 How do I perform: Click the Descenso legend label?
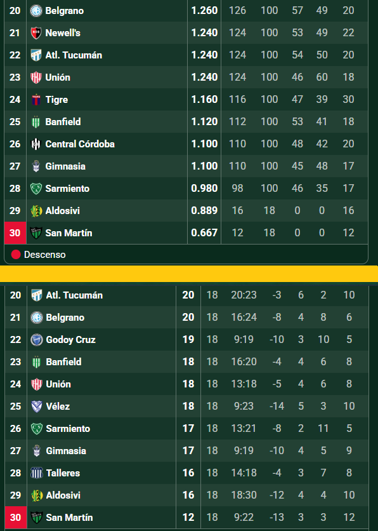44,255
